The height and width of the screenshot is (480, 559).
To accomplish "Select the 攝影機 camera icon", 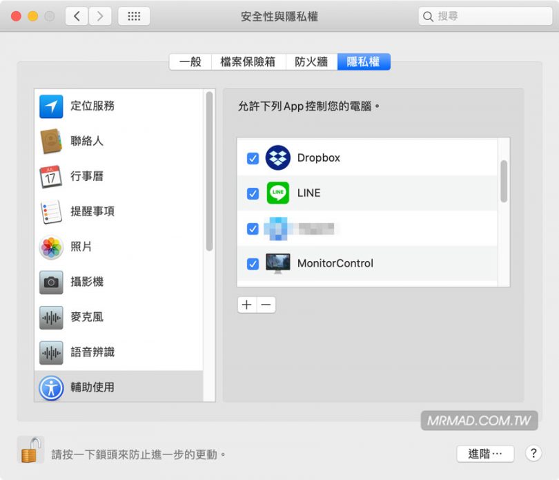I will (51, 282).
